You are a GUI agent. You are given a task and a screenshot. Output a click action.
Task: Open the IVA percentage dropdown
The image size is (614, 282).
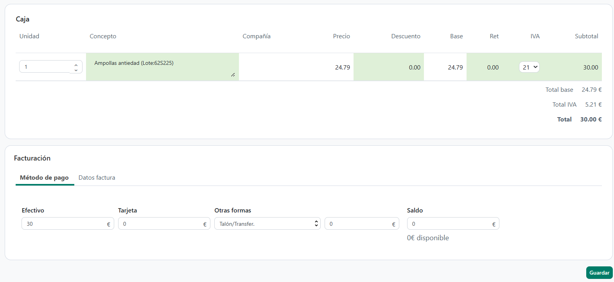pyautogui.click(x=529, y=67)
